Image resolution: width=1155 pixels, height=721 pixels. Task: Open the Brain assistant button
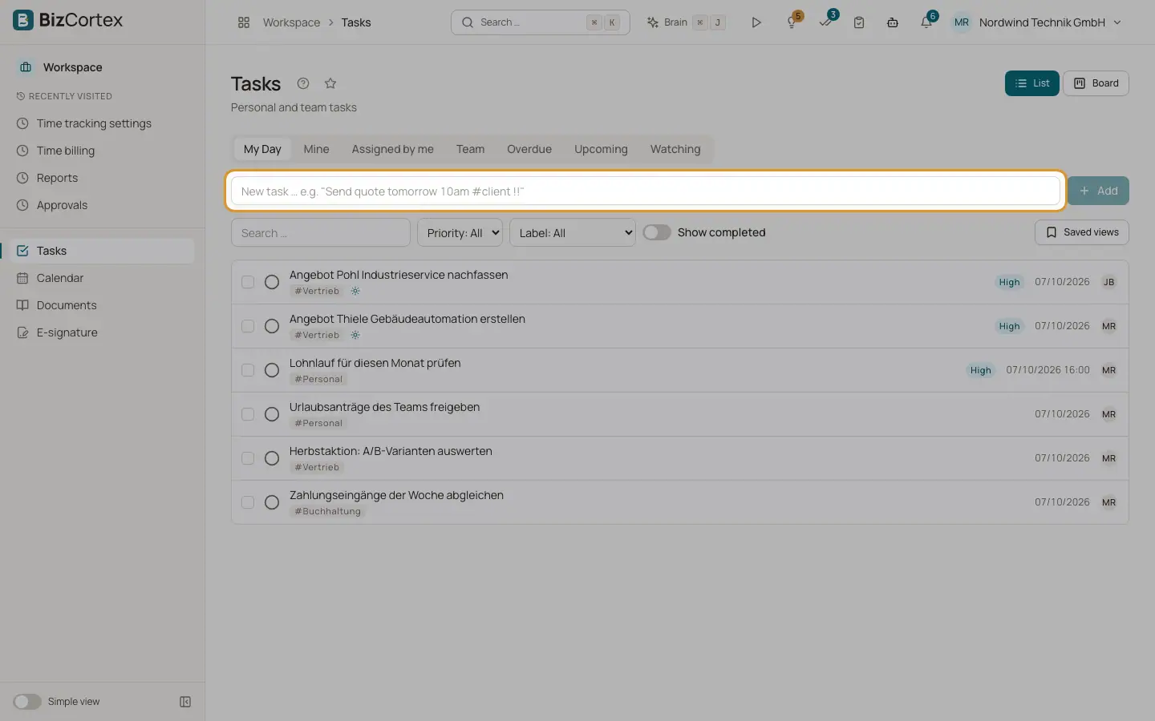pos(686,22)
